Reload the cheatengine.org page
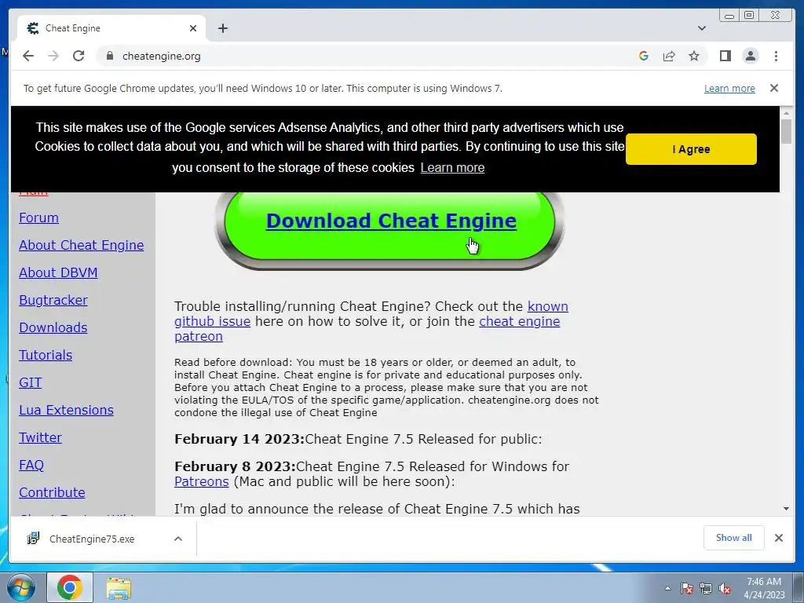The width and height of the screenshot is (804, 603). coord(79,56)
